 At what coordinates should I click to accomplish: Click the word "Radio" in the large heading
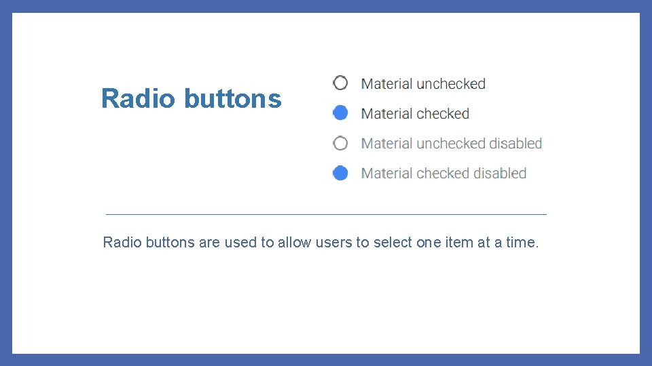click(x=139, y=99)
